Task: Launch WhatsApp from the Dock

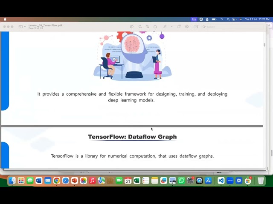Action: [181, 181]
